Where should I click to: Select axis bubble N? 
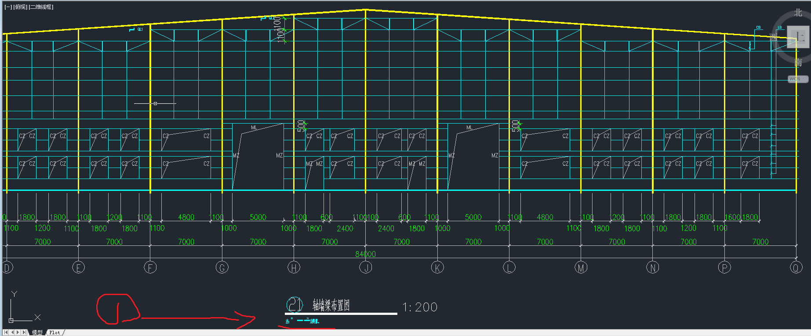pos(653,267)
